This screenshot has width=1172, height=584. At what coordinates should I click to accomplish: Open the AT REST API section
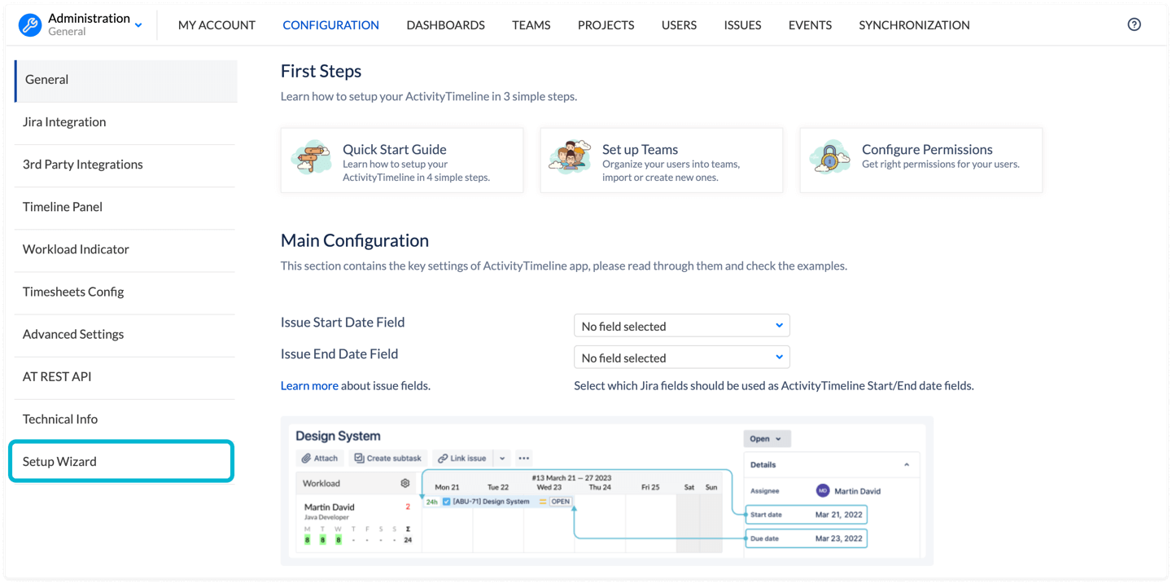coord(57,376)
